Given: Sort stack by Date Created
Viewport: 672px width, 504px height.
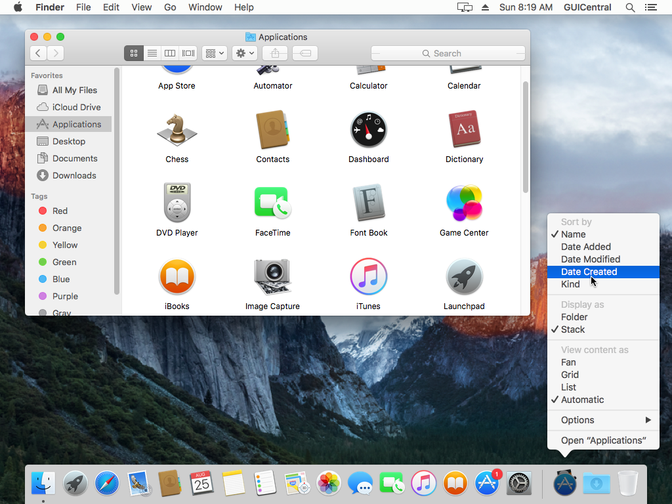Looking at the screenshot, I should coord(603,272).
